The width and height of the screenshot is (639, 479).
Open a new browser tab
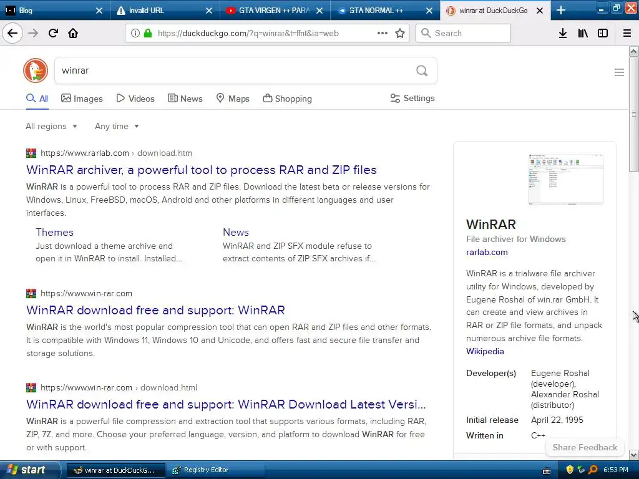pyautogui.click(x=561, y=10)
